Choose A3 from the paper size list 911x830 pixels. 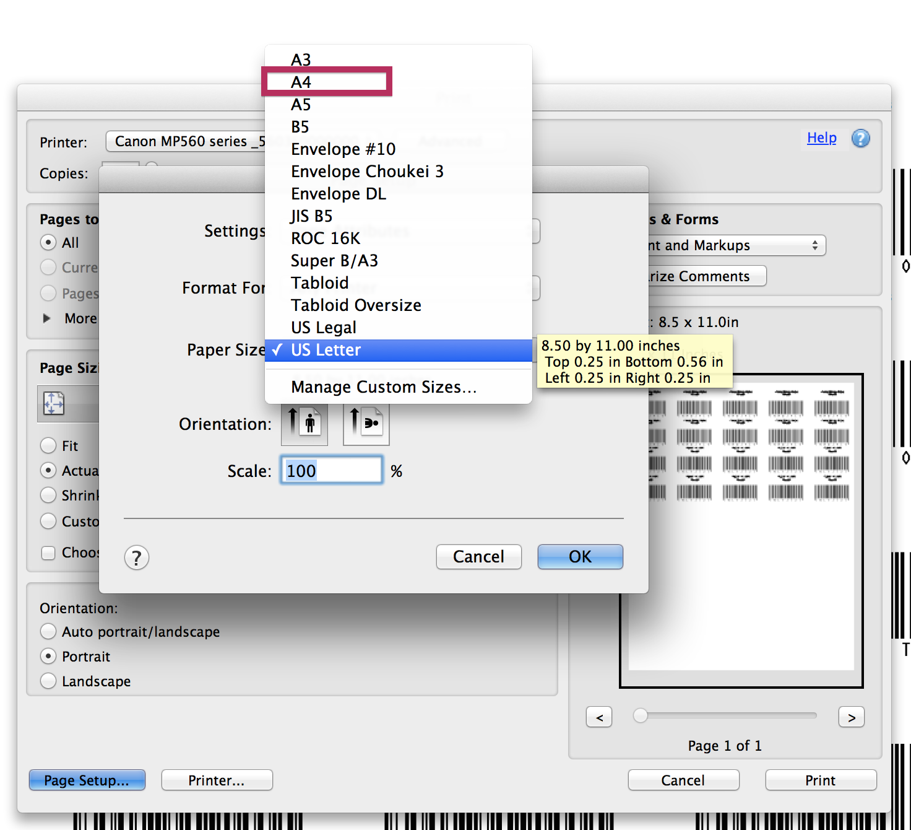tap(301, 59)
